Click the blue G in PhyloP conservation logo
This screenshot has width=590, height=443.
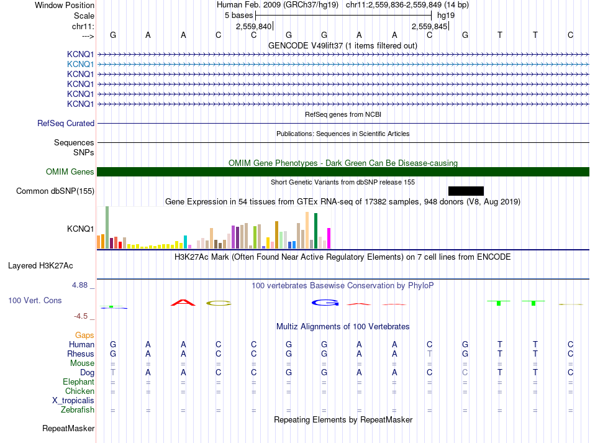point(325,303)
